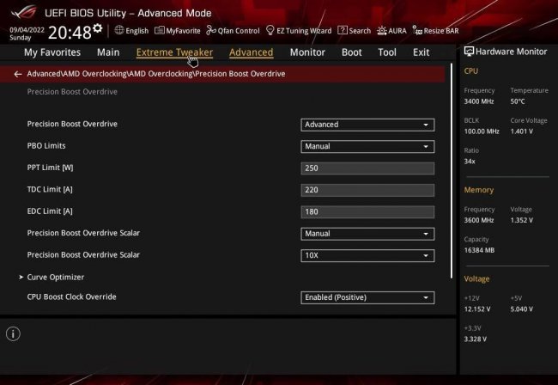
Task: Click the CPU temperature 50°C value
Action: (x=518, y=101)
